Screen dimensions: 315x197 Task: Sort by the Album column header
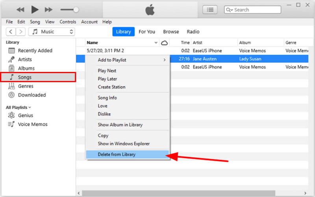[245, 42]
